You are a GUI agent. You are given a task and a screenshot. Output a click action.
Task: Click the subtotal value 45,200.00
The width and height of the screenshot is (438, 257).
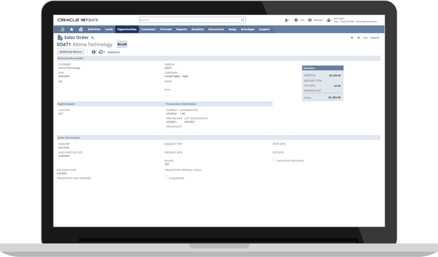point(335,75)
